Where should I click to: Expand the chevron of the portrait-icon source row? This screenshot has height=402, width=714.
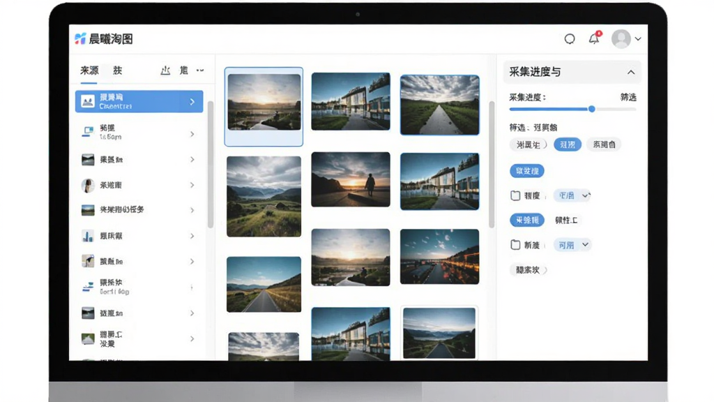(192, 185)
